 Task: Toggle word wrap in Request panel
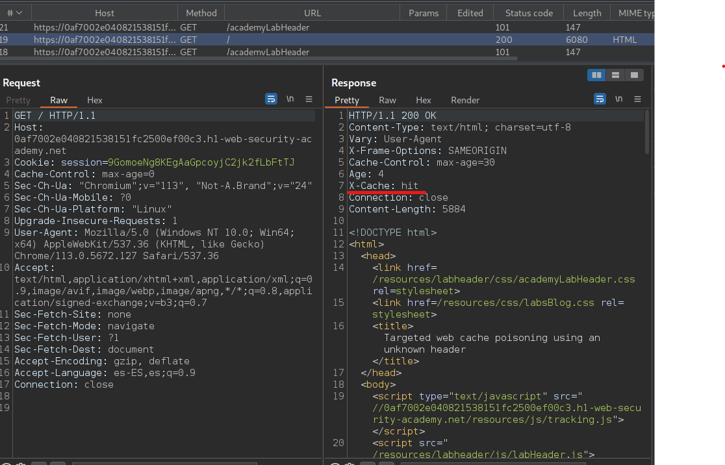point(271,99)
